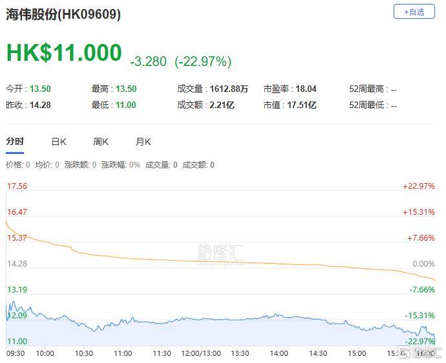
Task: Click -15.31% axis label
Action: [x=420, y=316]
